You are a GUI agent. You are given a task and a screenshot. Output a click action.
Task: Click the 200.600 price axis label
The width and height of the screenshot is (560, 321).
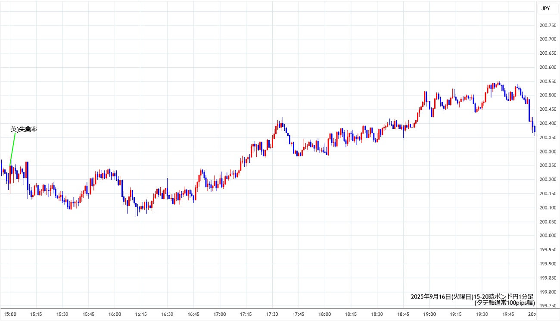point(548,67)
